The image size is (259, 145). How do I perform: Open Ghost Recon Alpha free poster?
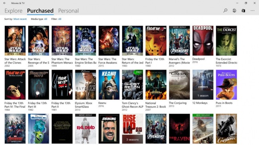[x=132, y=85]
